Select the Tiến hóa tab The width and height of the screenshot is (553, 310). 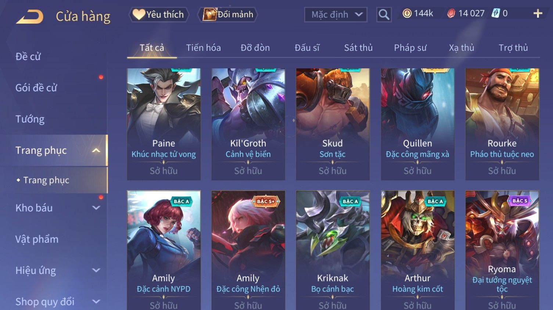[203, 48]
